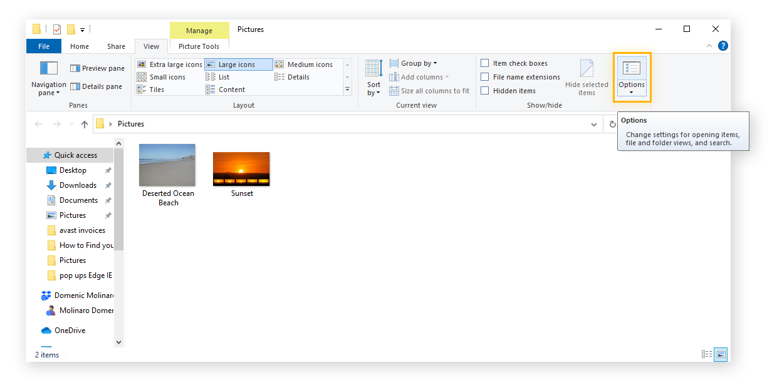
Task: Switch to thumbnail view in status bar
Action: point(721,354)
